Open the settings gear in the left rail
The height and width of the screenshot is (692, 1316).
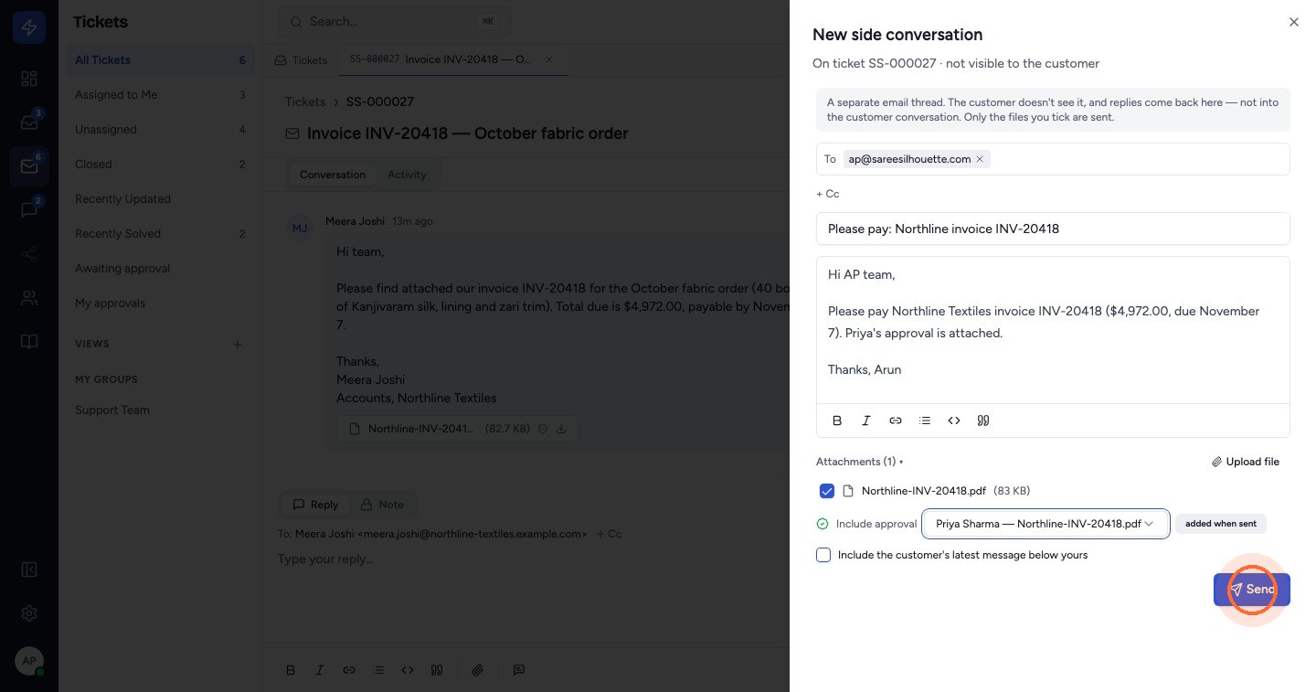(29, 613)
